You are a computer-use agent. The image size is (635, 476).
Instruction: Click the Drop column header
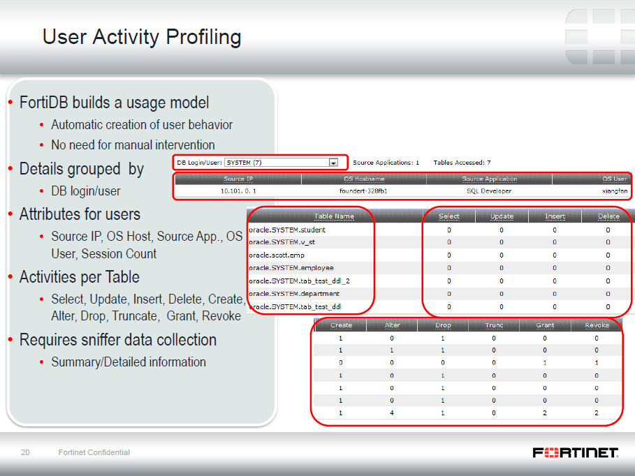point(443,325)
